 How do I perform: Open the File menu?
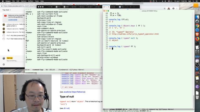tap(13, 1)
